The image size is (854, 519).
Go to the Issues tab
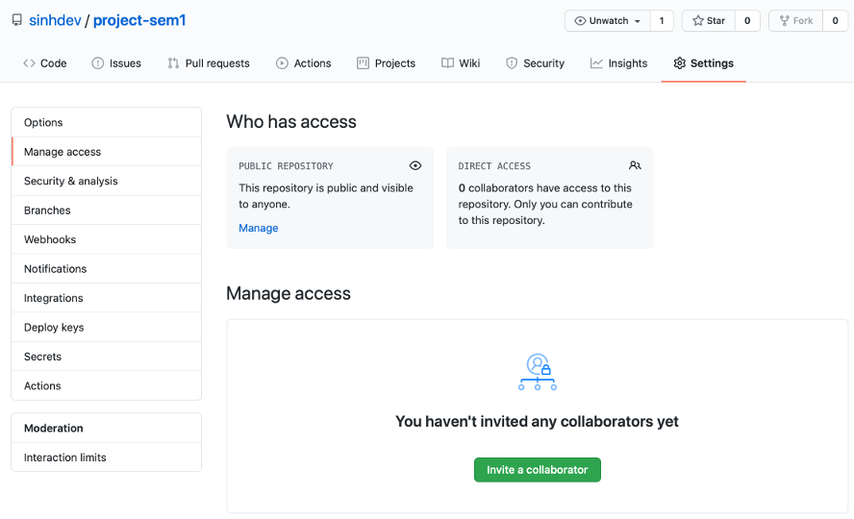point(116,63)
